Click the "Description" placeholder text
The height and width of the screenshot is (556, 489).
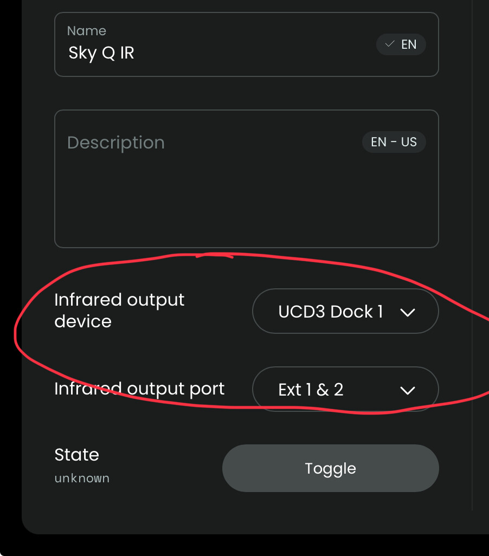115,143
